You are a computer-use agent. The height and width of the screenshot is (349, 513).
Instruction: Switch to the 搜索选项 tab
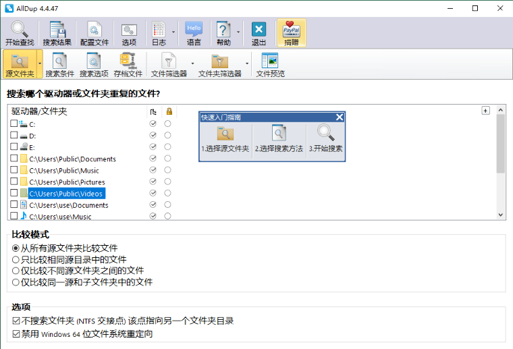coord(94,64)
